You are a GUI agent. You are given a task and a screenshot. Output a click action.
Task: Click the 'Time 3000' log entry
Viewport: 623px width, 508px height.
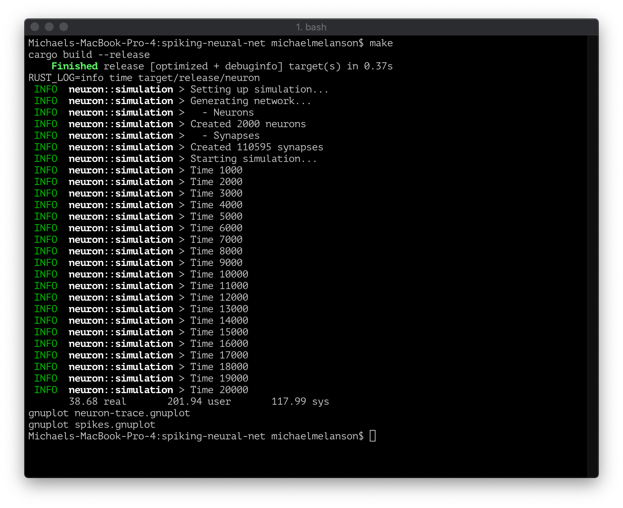pos(216,193)
